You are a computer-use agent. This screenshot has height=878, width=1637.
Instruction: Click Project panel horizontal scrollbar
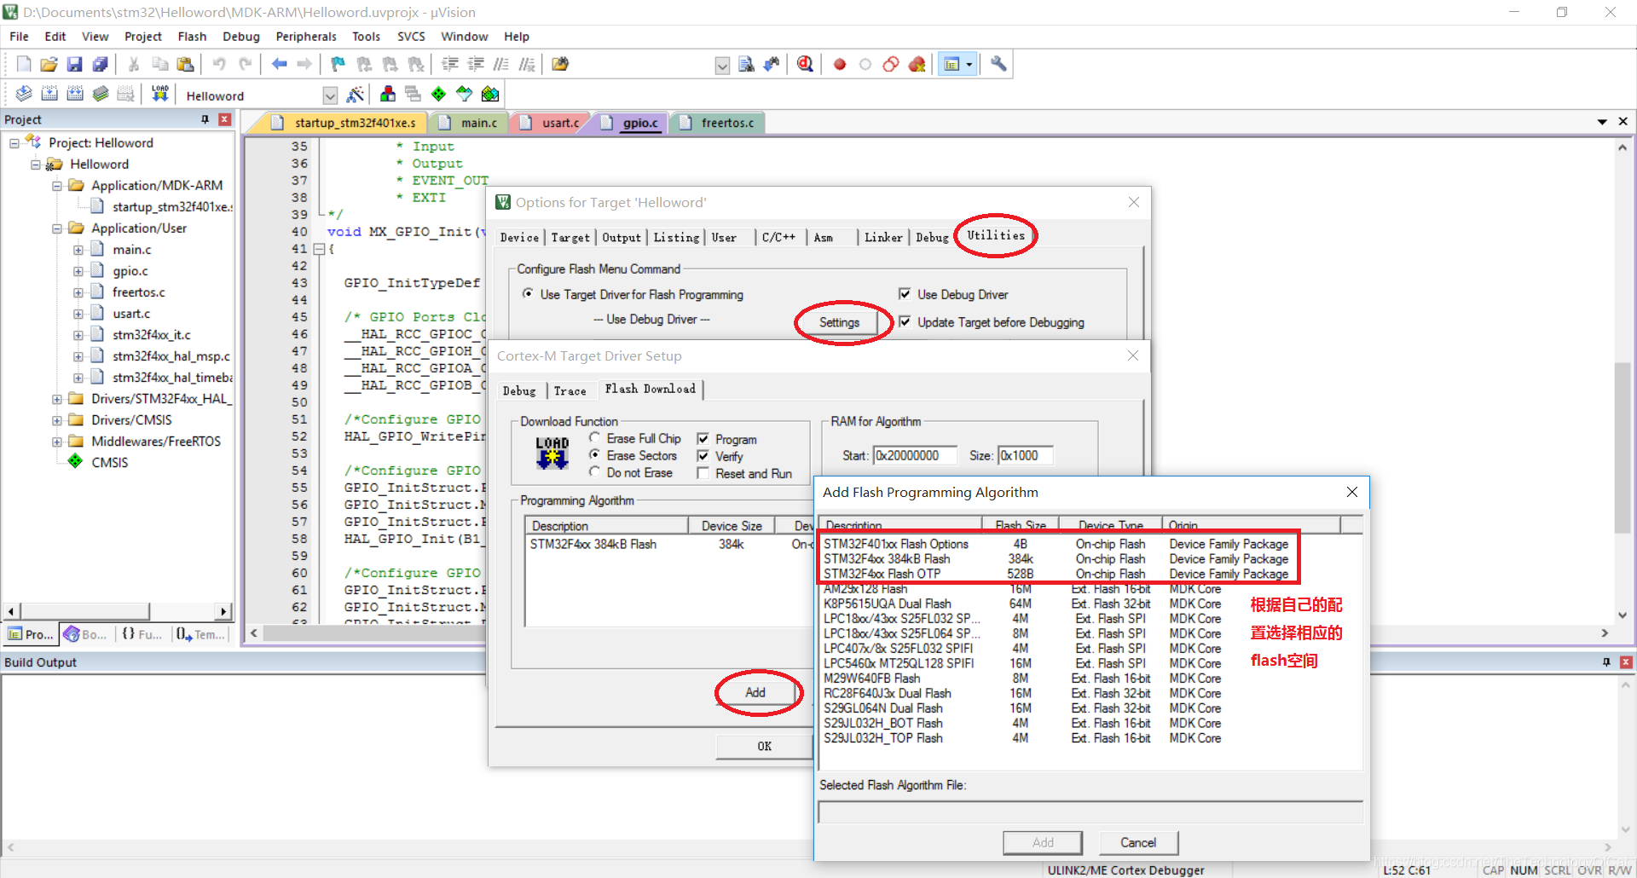(x=84, y=611)
